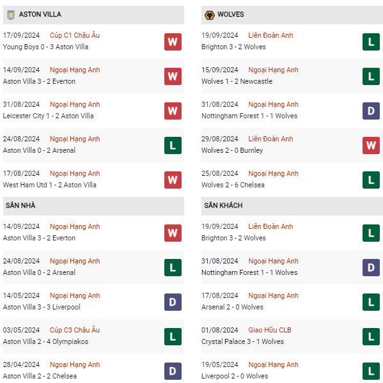The height and width of the screenshot is (383, 383).
Task: Click L badge for Aston Villa 0-2 Arsenal in the upper Aston Villa list
Action: point(173,145)
